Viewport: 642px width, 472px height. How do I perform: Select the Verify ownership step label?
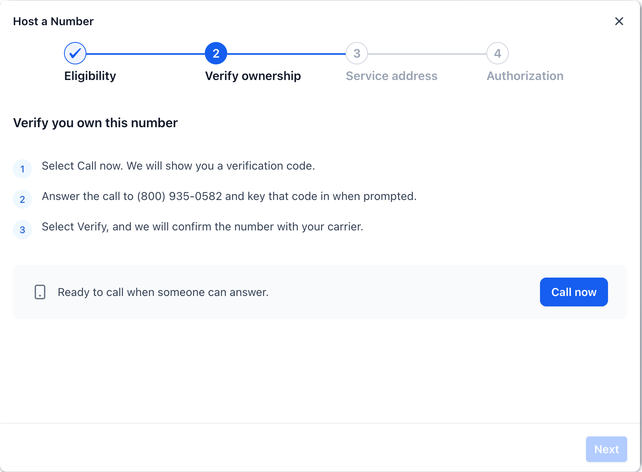coord(253,76)
